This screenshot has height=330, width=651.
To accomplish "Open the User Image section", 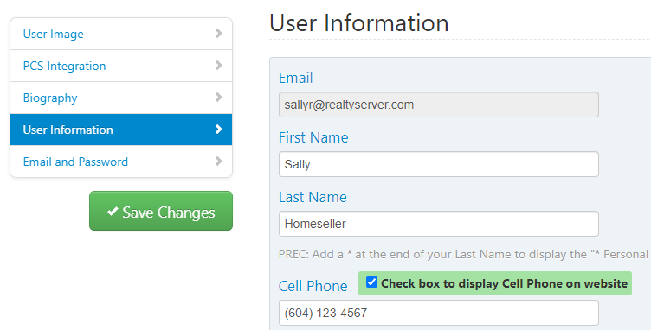I will [x=121, y=34].
